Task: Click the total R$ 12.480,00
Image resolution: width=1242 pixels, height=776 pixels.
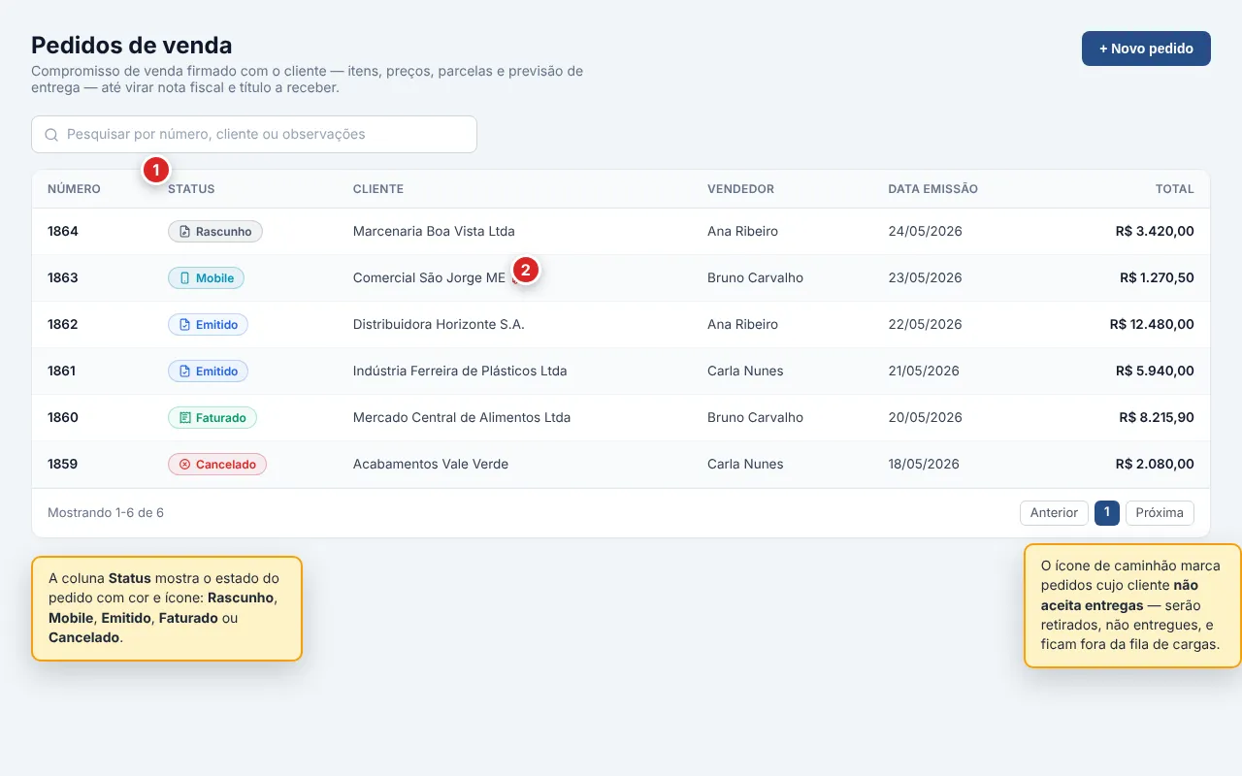Action: pos(1152,325)
